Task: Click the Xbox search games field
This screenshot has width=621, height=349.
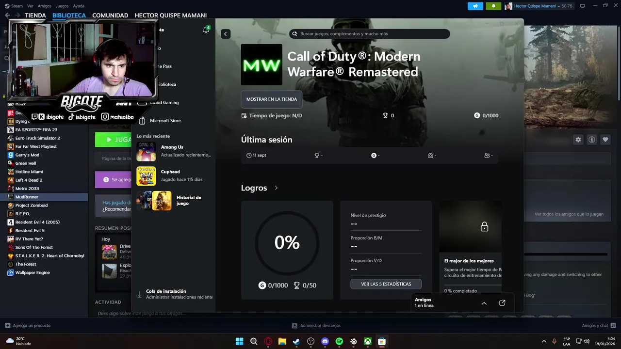Action: tap(370, 34)
